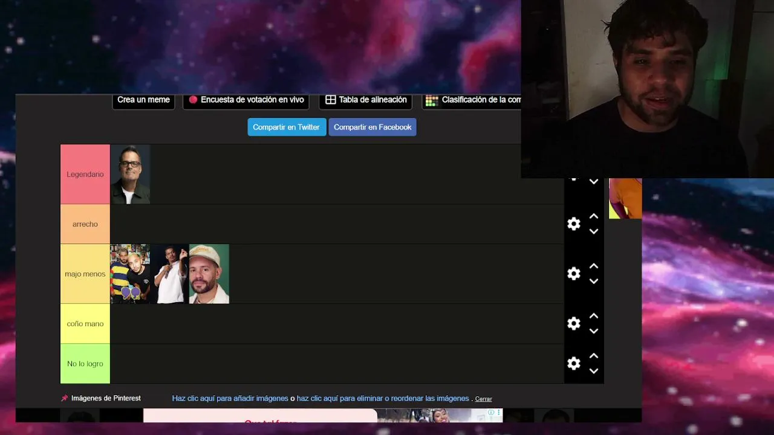Move coño mano tier down

(594, 331)
